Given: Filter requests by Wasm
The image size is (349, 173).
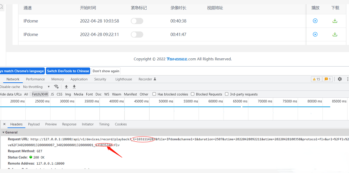Looking at the screenshot, I should [116, 94].
